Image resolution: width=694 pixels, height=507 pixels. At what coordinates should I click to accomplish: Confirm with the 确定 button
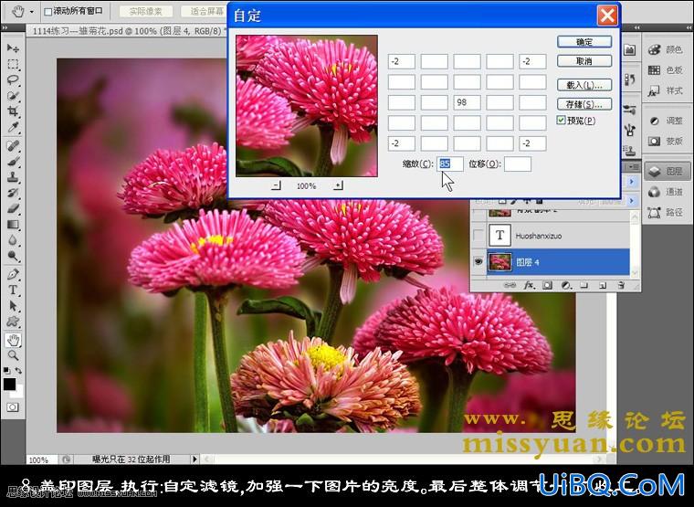(584, 42)
